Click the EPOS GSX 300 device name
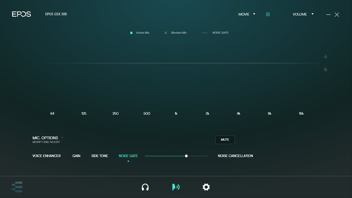The height and width of the screenshot is (198, 352). 56,14
